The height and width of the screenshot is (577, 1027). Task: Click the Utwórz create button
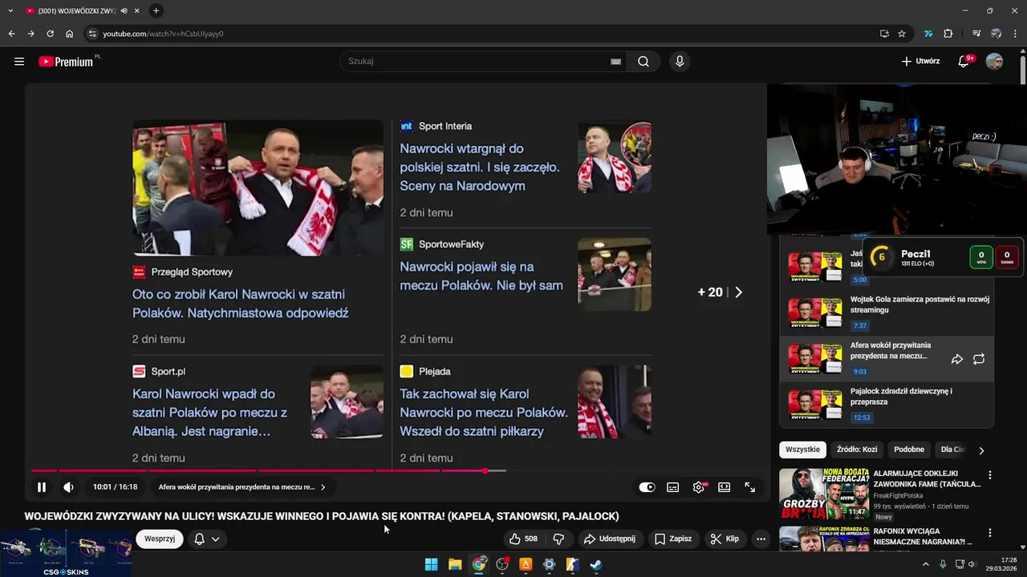920,61
